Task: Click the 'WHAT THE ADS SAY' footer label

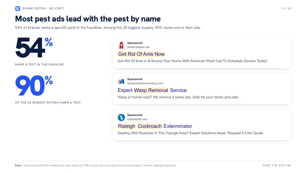Action: click(x=277, y=165)
